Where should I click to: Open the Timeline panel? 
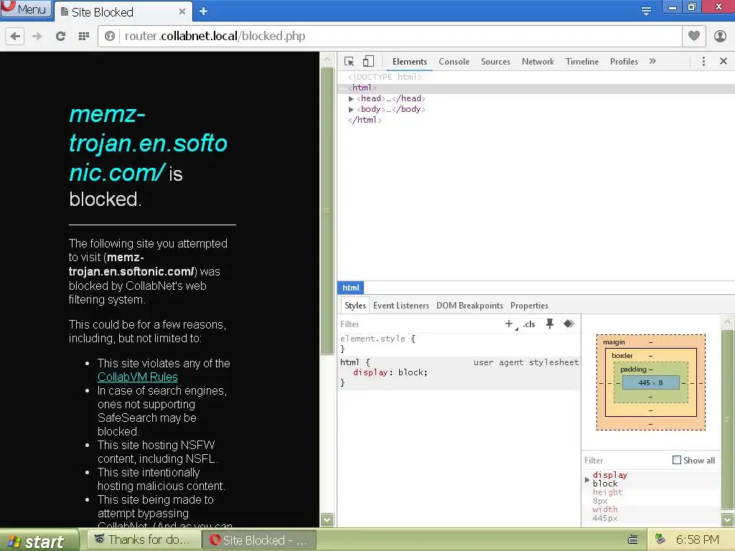click(581, 62)
